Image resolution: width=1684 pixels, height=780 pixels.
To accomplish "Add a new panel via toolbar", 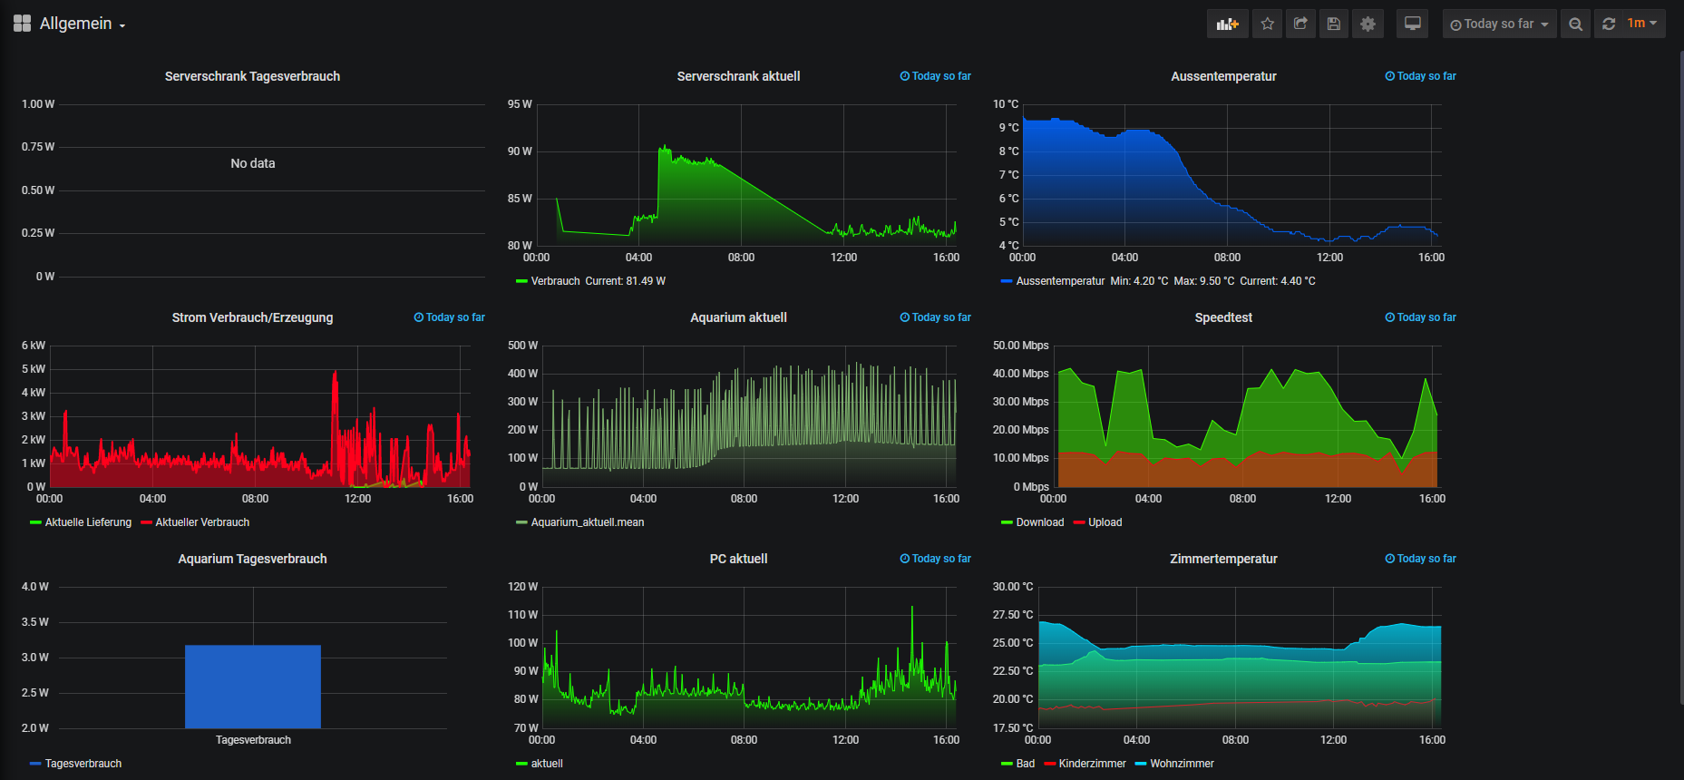I will tap(1227, 24).
